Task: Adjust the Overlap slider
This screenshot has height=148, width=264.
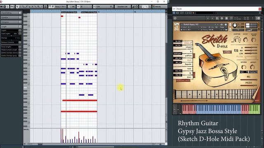Action: point(12,40)
